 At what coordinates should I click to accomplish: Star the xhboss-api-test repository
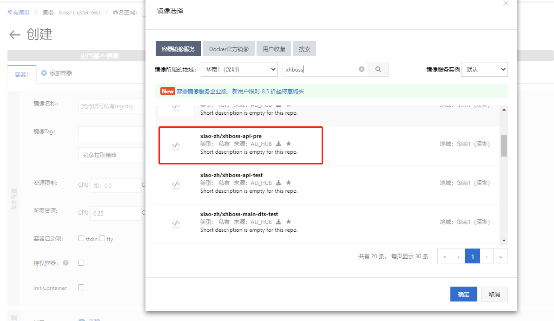(289, 183)
